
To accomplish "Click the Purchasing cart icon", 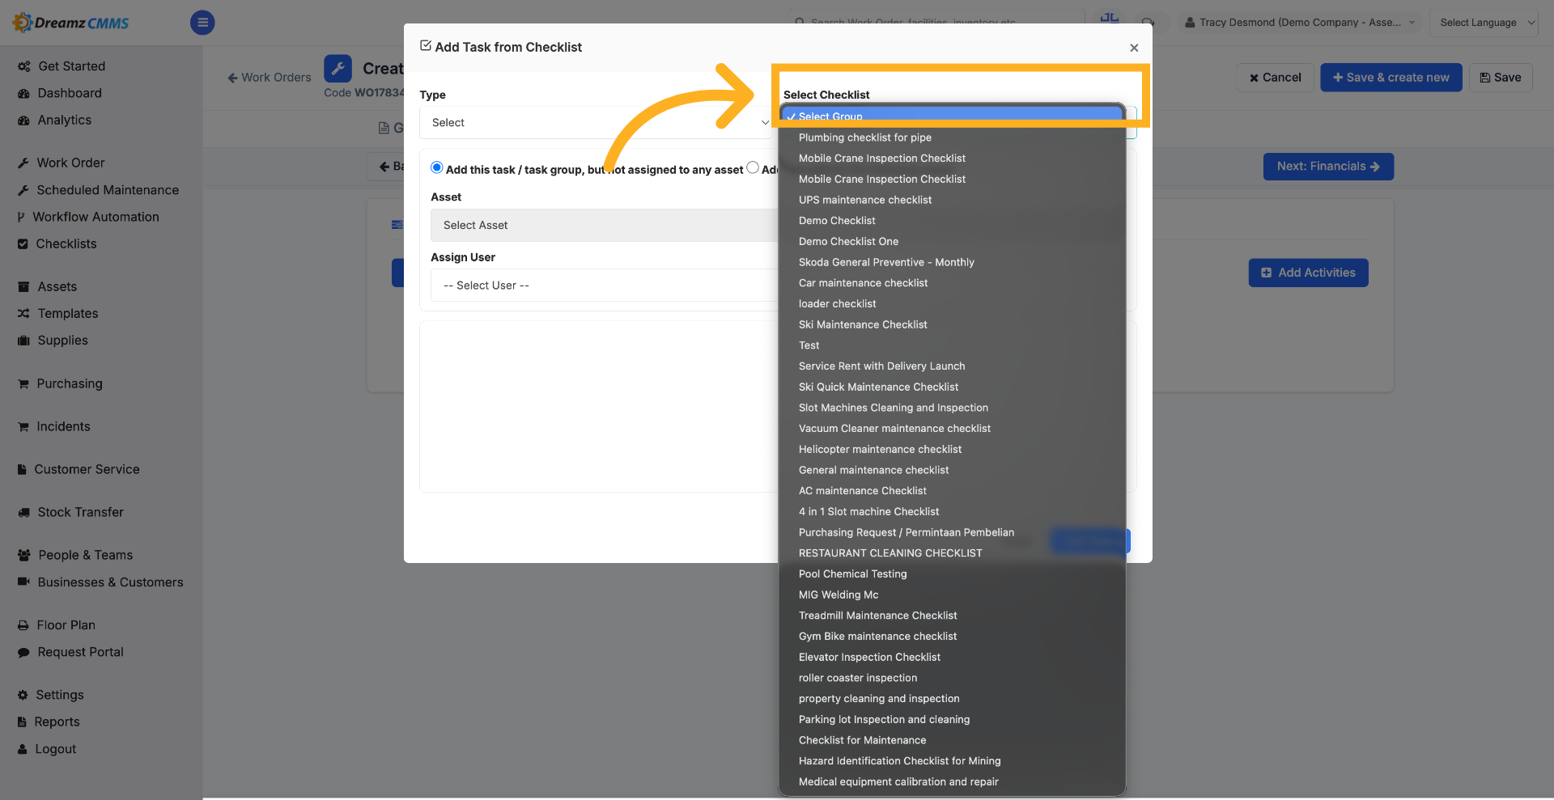I will (x=23, y=383).
